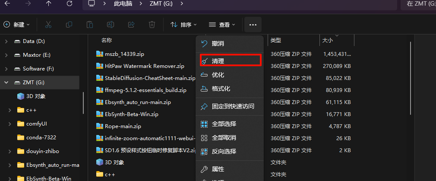This screenshot has width=436, height=181.
Task: Choose 格式化 in the menu
Action: tap(221, 89)
